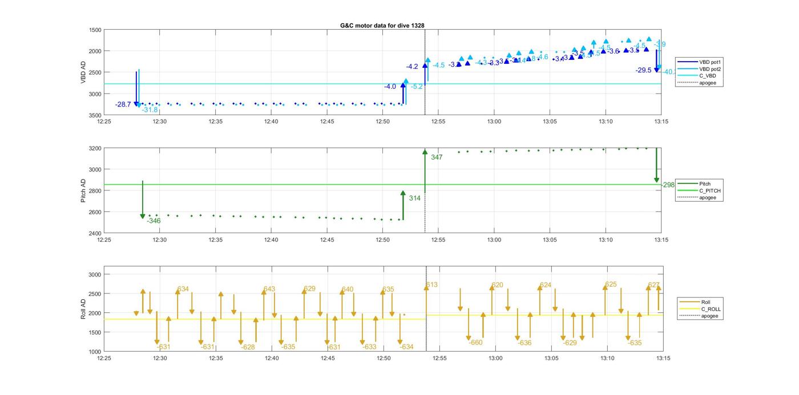799x395 pixels.
Task: Click the plot title for dive 1328
Action: [x=382, y=26]
